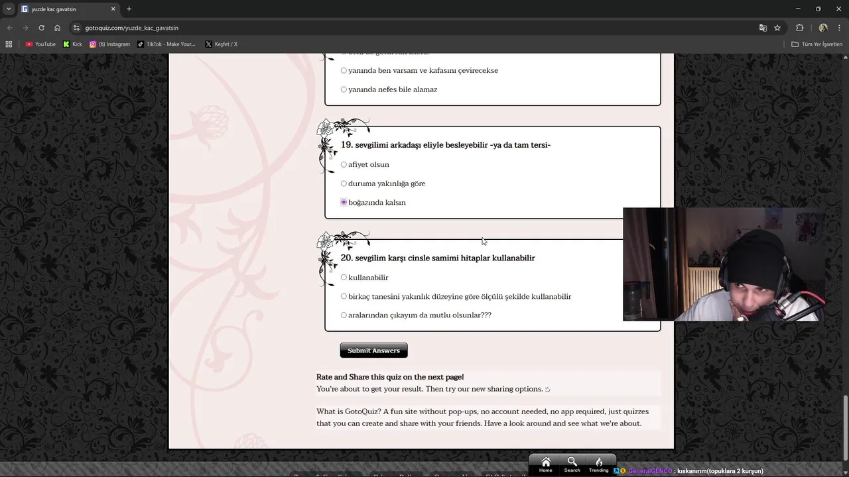The width and height of the screenshot is (849, 477).
Task: Open the Chrome profile avatar
Action: click(823, 28)
